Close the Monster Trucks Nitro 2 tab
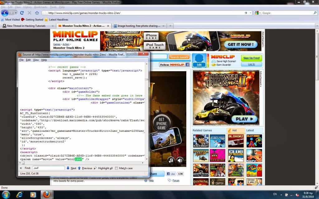319x199 pixels. tap(108, 26)
